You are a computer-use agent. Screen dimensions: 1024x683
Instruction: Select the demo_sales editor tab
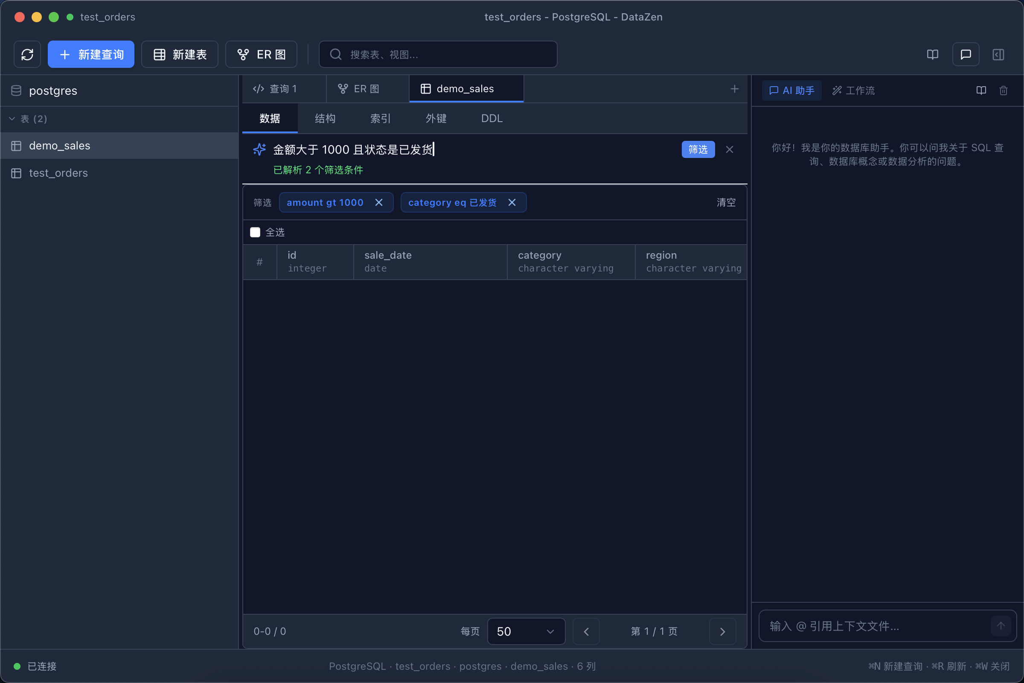pyautogui.click(x=466, y=89)
